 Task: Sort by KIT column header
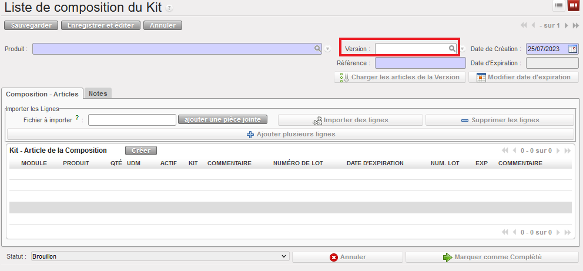tap(193, 163)
